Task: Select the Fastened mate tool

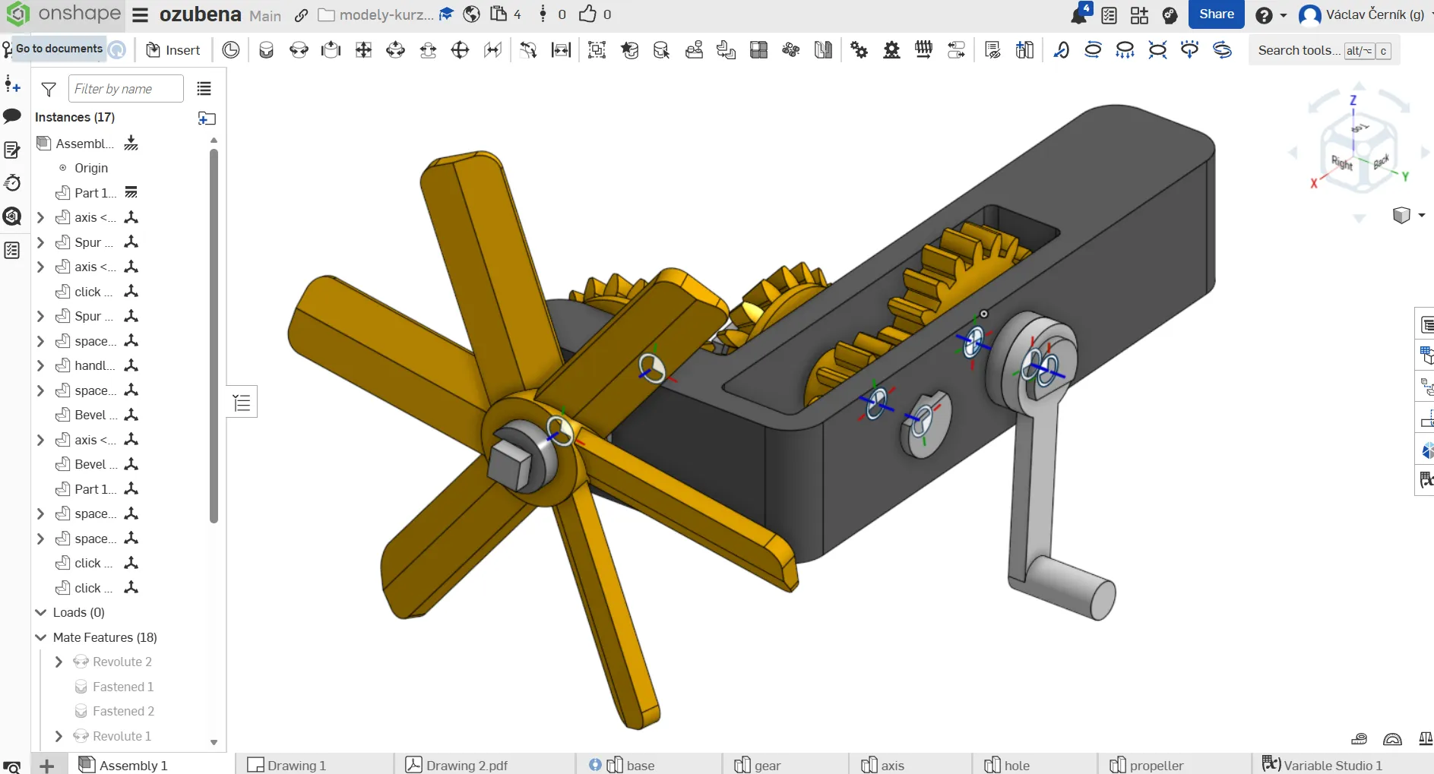Action: 266,50
